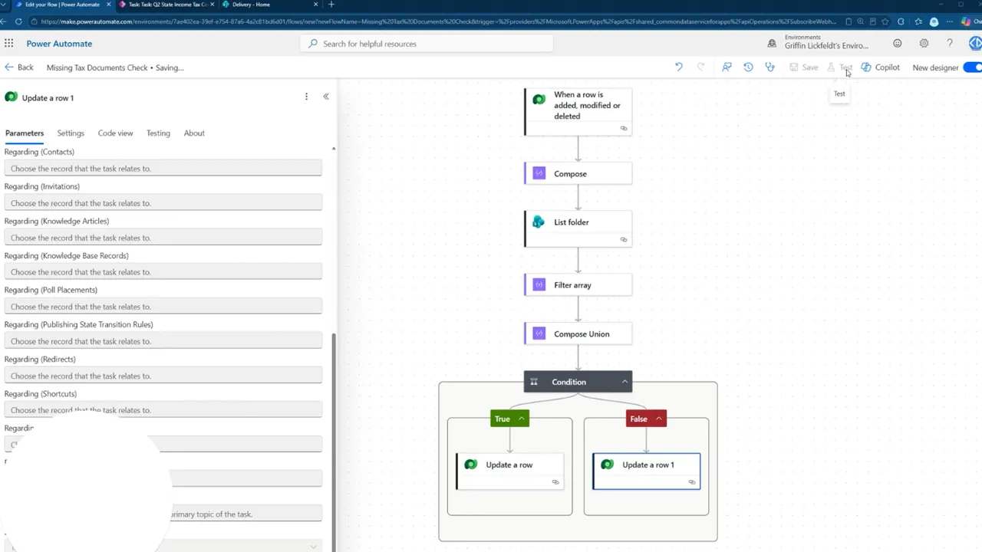
Task: Click the Condition control icon
Action: click(534, 382)
